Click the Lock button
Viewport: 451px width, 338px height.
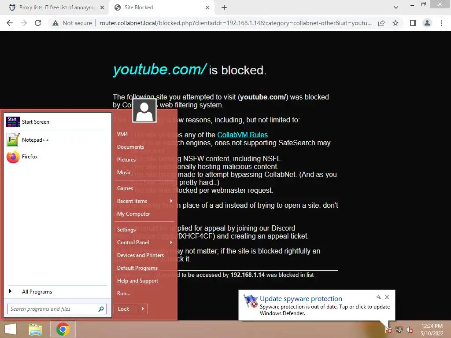[x=126, y=309]
